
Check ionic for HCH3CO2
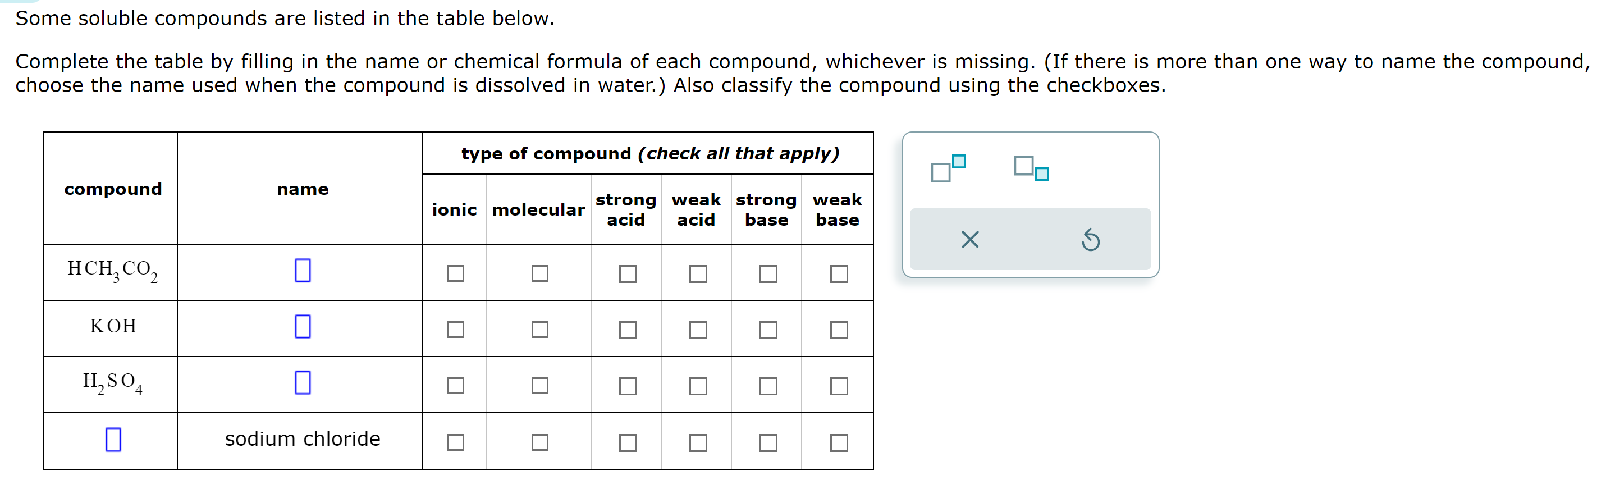pos(457,272)
